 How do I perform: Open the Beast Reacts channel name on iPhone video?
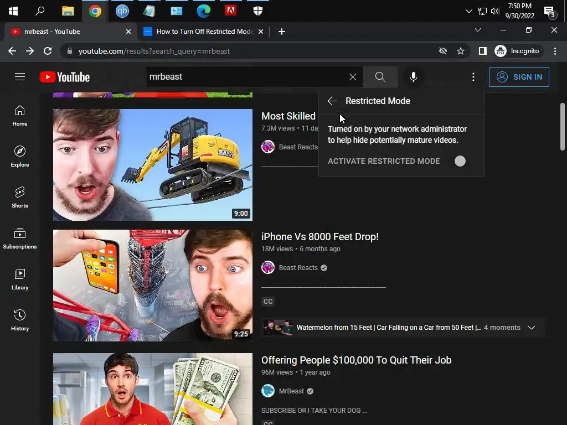(x=298, y=268)
